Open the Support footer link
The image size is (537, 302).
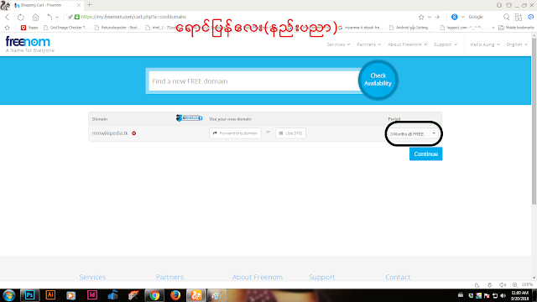pos(321,277)
